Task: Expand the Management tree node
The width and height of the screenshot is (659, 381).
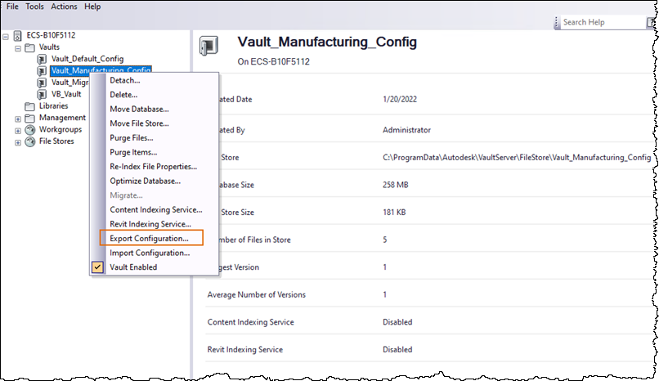Action: (x=18, y=118)
